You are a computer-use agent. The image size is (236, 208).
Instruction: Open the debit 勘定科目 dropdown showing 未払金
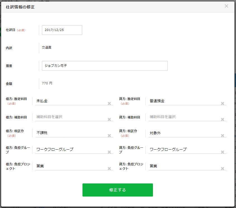[x=70, y=101]
